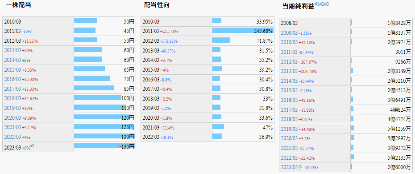Click the 2010/03 bar in 一株配当 table
Screen dimensions: 415x174
coord(86,21)
